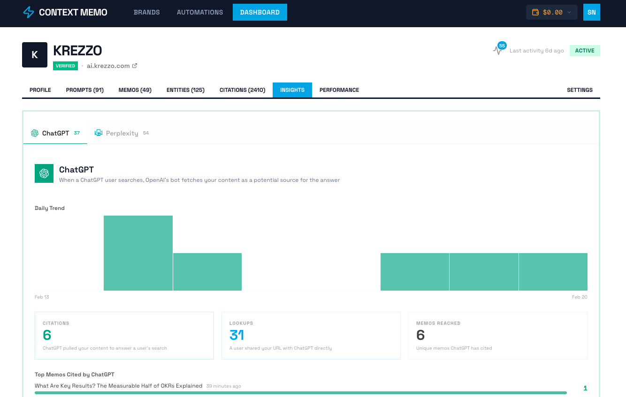Expand the $0.00 wallet balance dropdown
The width and height of the screenshot is (626, 397).
(569, 12)
